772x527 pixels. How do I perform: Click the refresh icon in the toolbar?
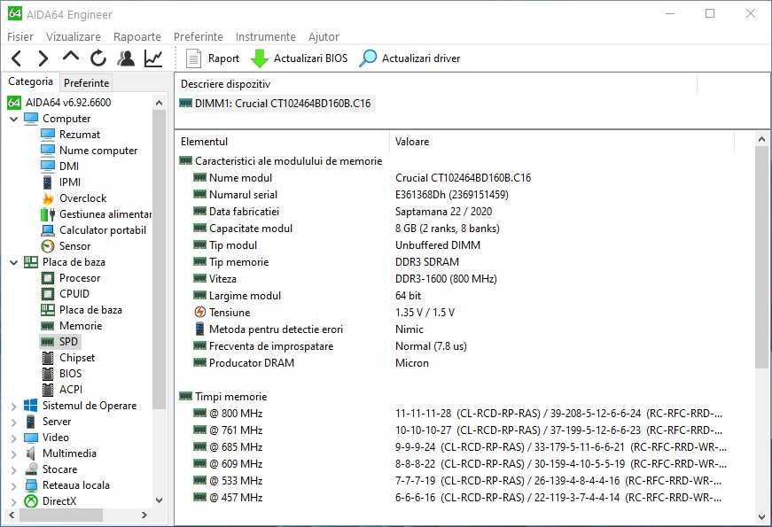[x=98, y=58]
